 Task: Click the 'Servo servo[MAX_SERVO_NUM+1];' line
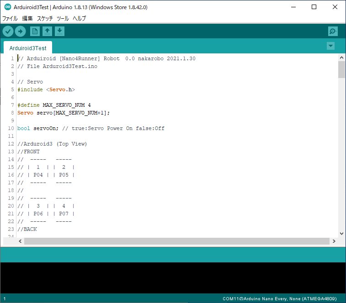coord(64,113)
